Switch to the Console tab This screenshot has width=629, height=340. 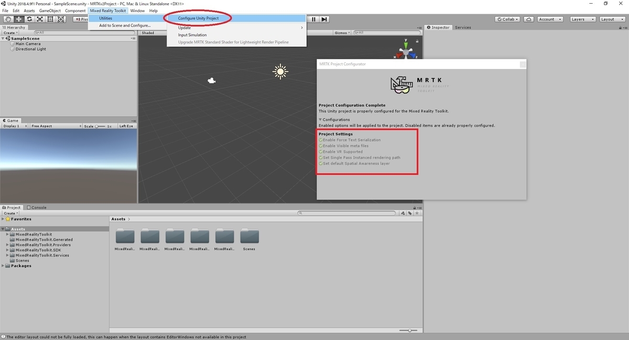coord(36,207)
